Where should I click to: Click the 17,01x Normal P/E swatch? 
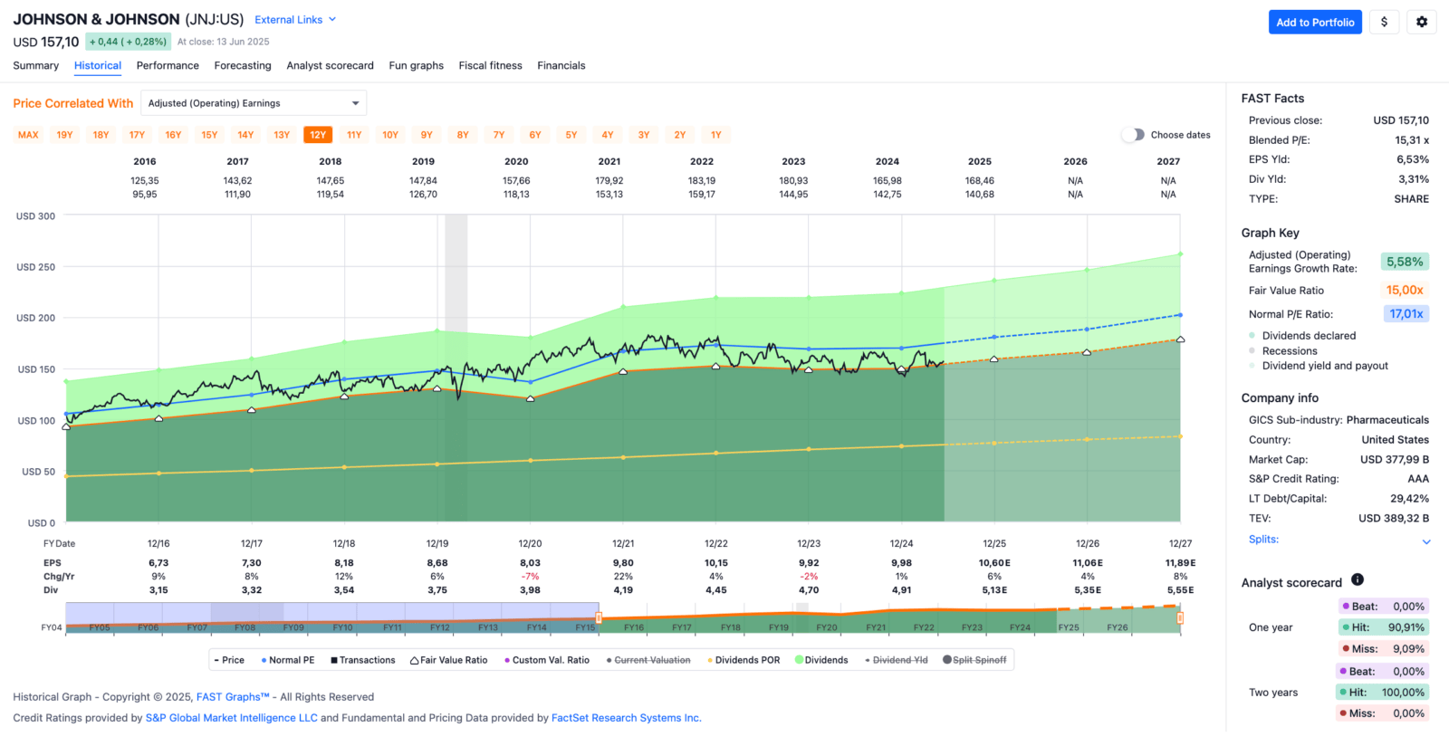point(1406,314)
